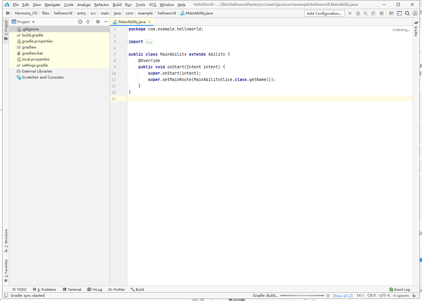The width and height of the screenshot is (422, 301).
Task: Click the Gradle build progress bar
Action: pos(302,296)
